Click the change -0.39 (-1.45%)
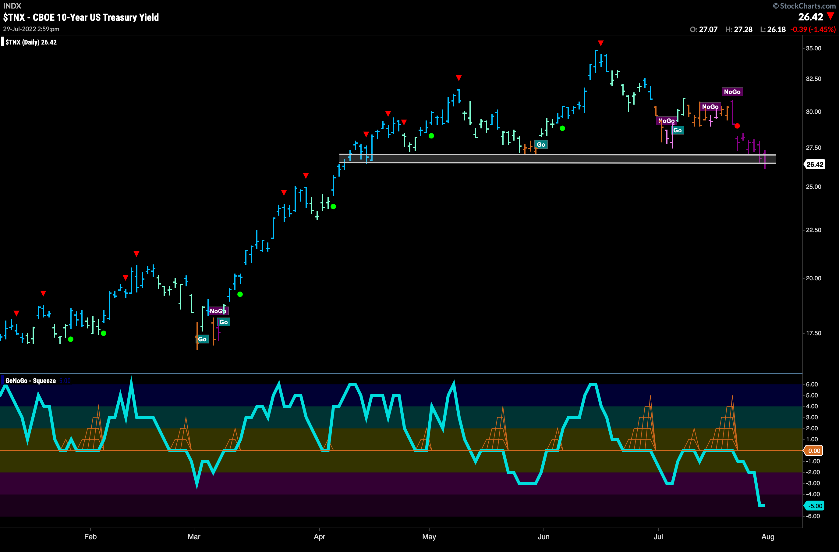This screenshot has height=552, width=839. pyautogui.click(x=813, y=29)
